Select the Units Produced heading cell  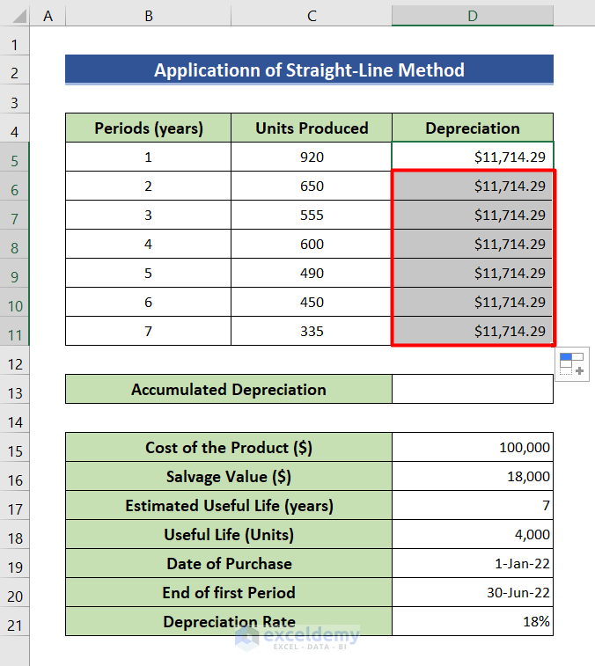[x=312, y=128]
